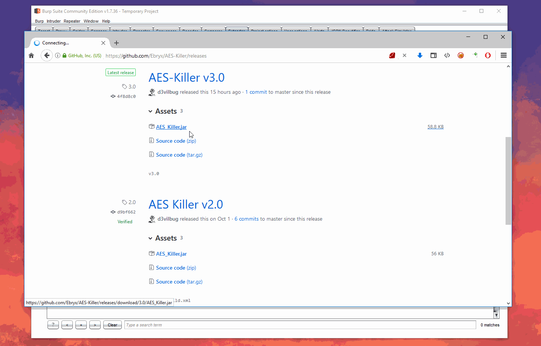541x346 pixels.
Task: Download AES_Killer.jar from the v3.0 release
Action: click(x=171, y=127)
